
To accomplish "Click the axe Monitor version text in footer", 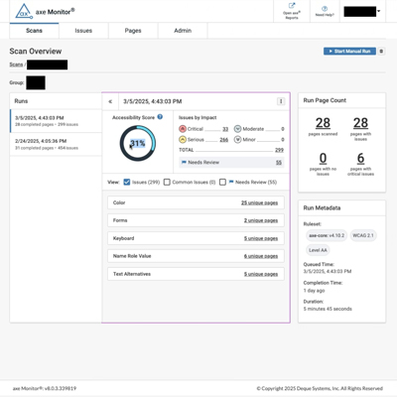I will tap(45, 388).
